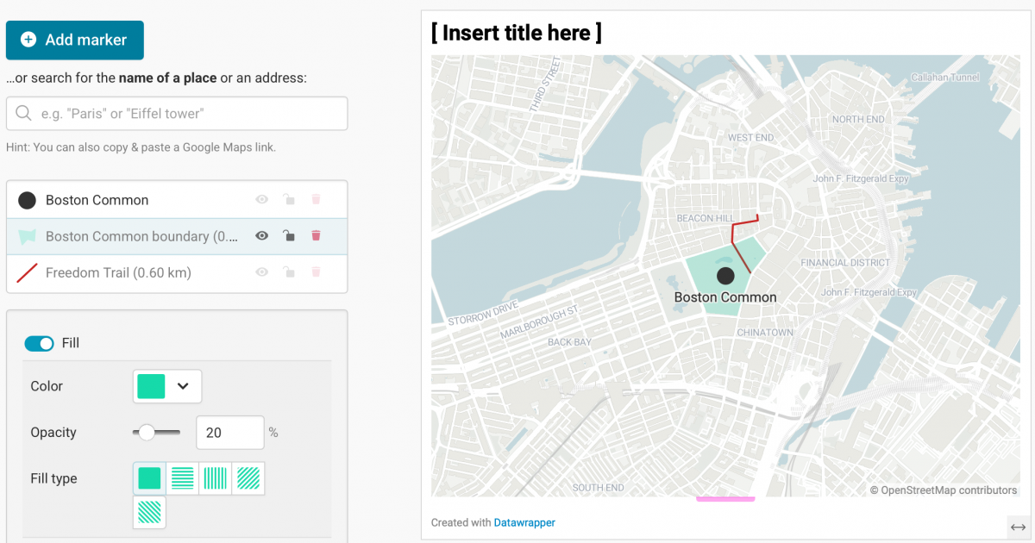
Task: Open the fill Color dropdown
Action: point(167,386)
